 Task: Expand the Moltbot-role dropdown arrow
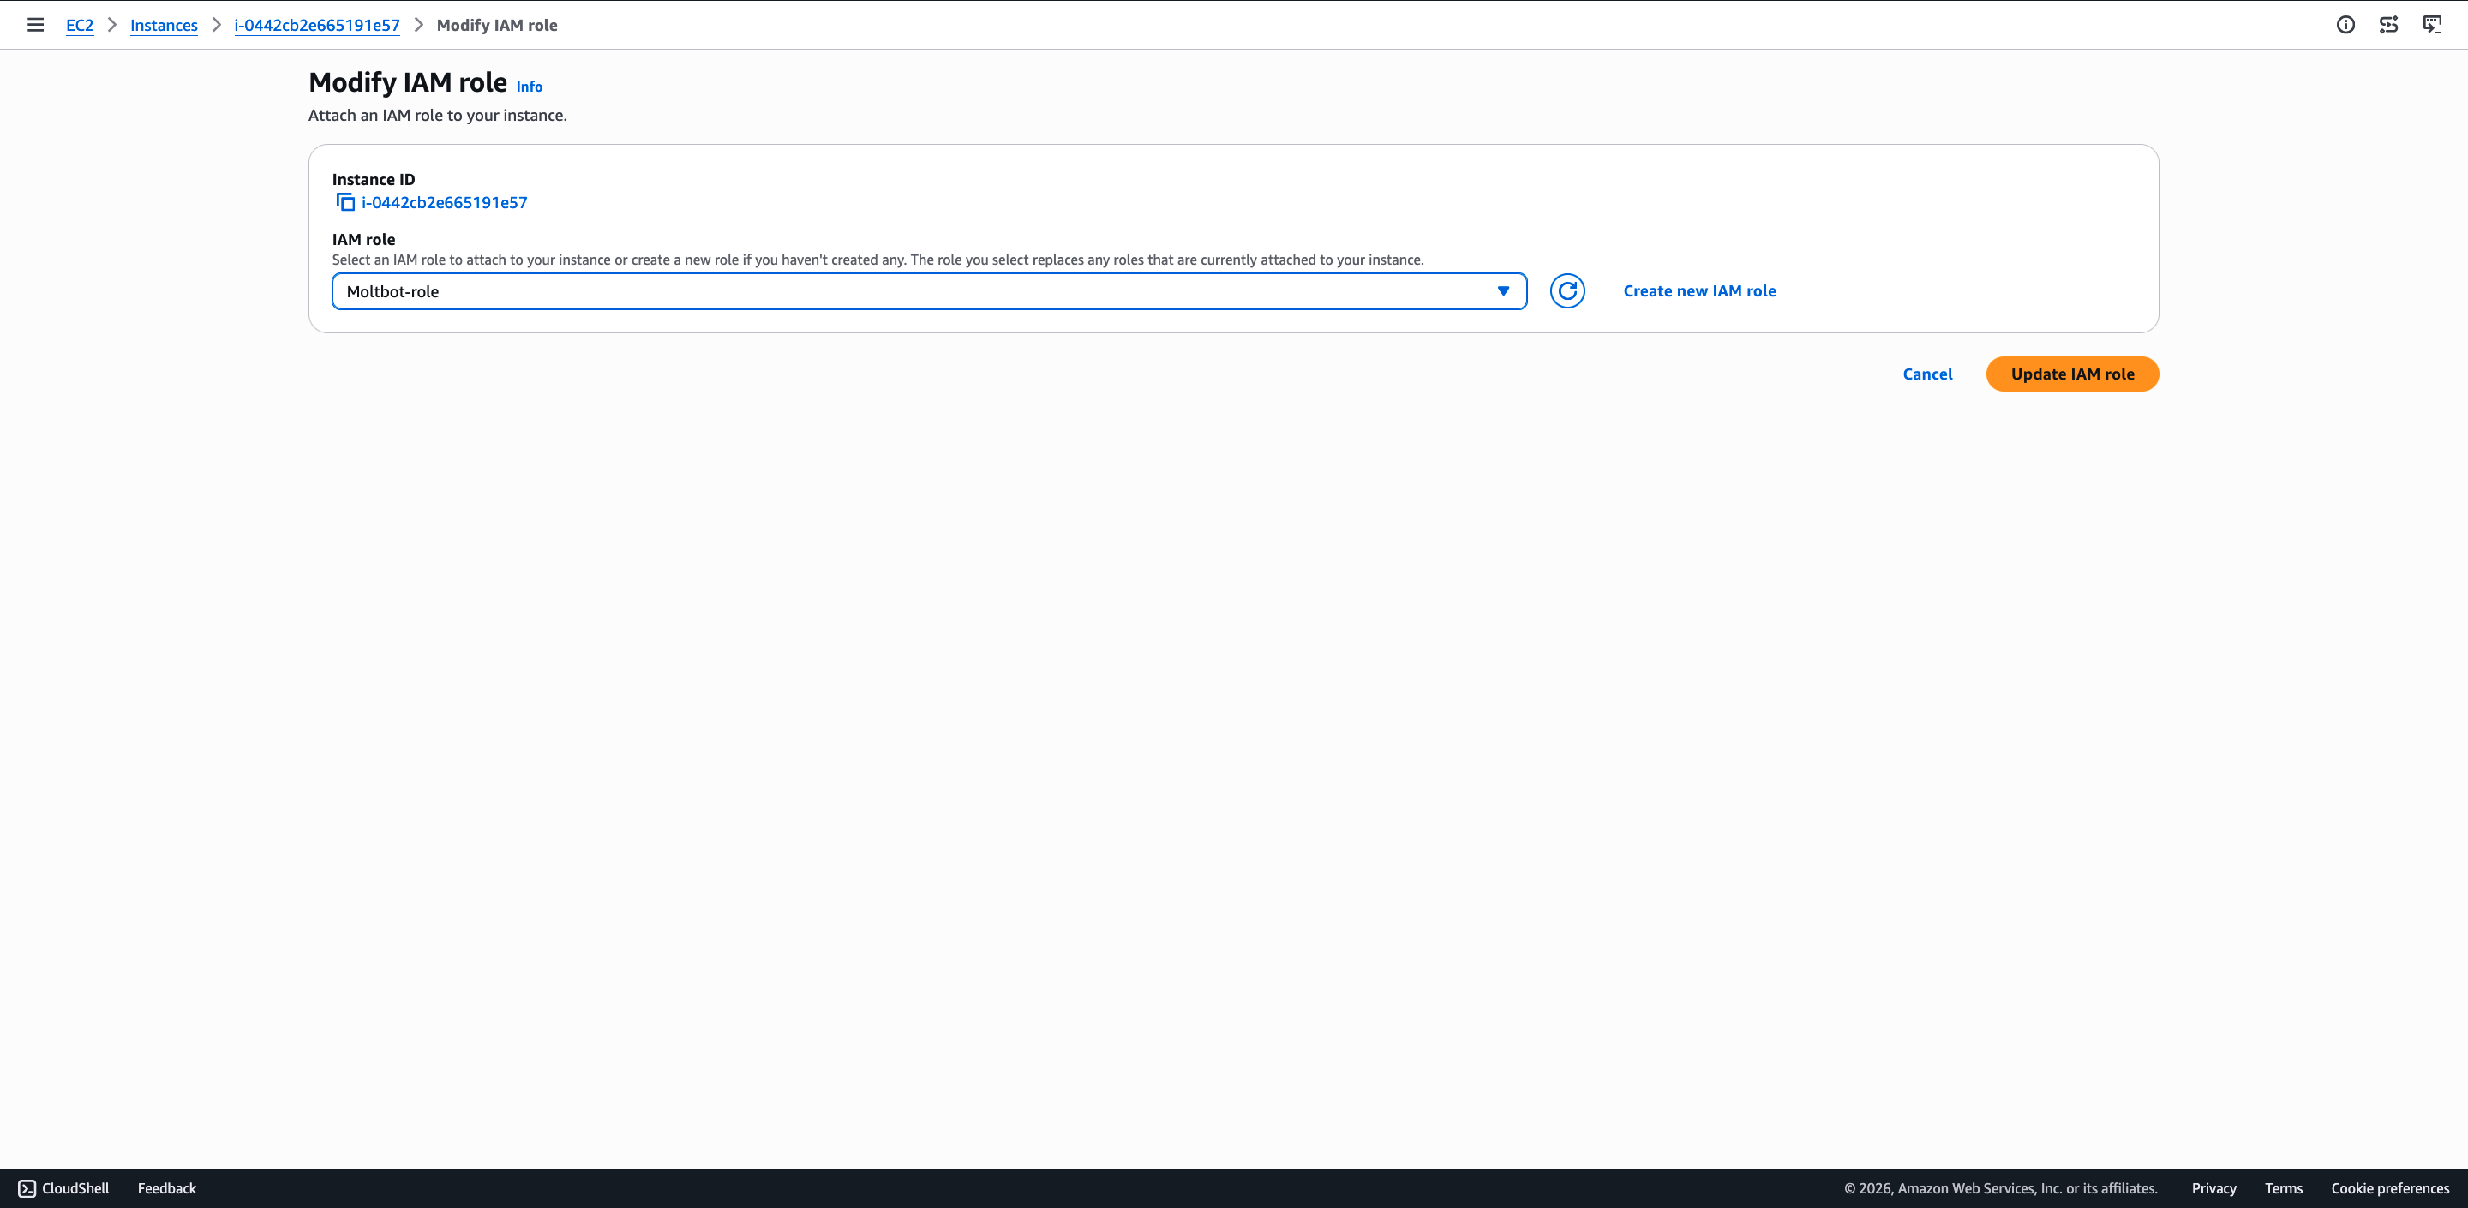[1503, 291]
